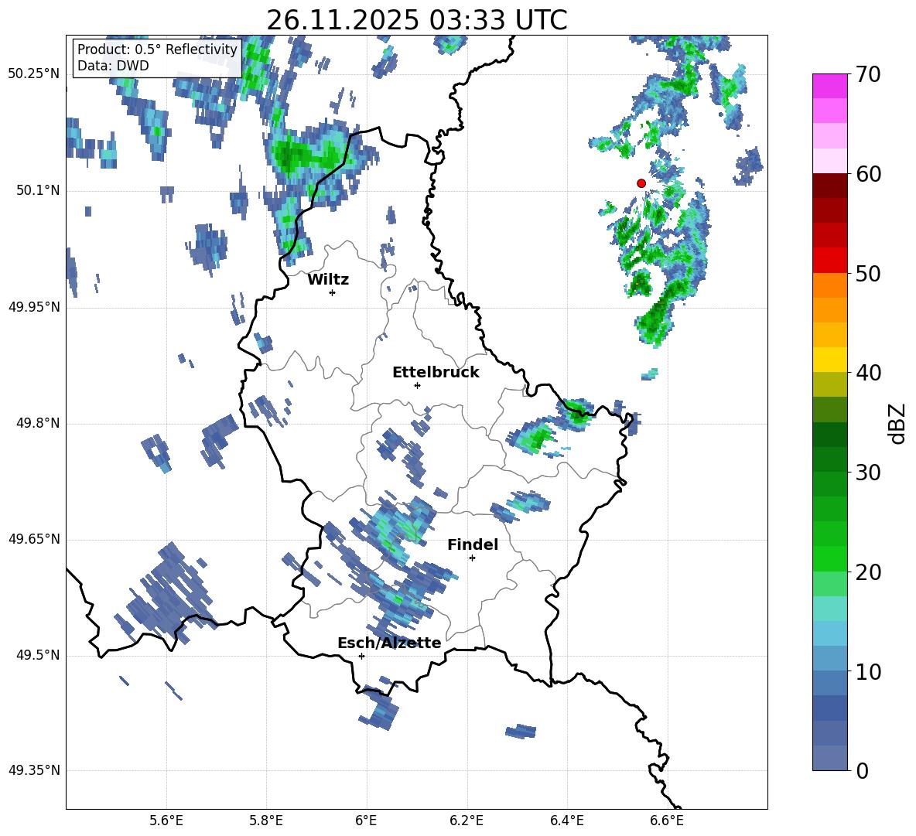
Task: Click the Findel city label
Action: (x=473, y=544)
